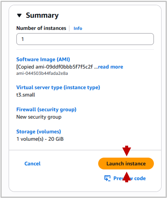Open Virtual server type (instance type) link
Screen dimensions: 167x198
click(58, 87)
